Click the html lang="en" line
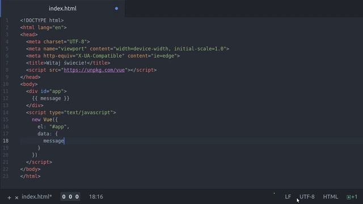 [43, 28]
